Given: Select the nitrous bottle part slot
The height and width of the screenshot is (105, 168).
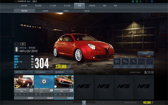Looking at the screenshot, I should pos(133,63).
